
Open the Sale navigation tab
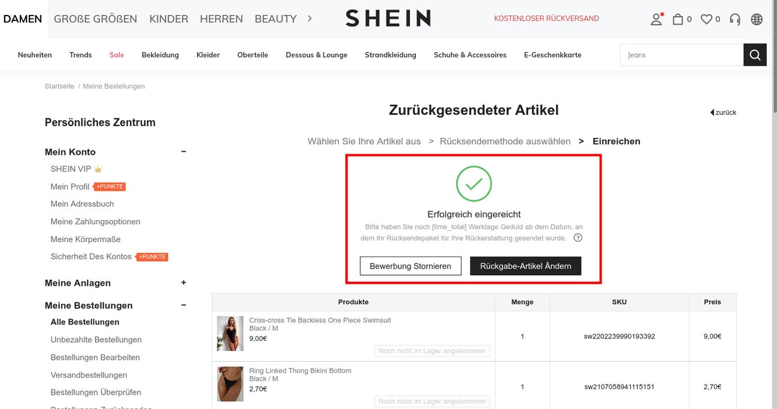(116, 54)
